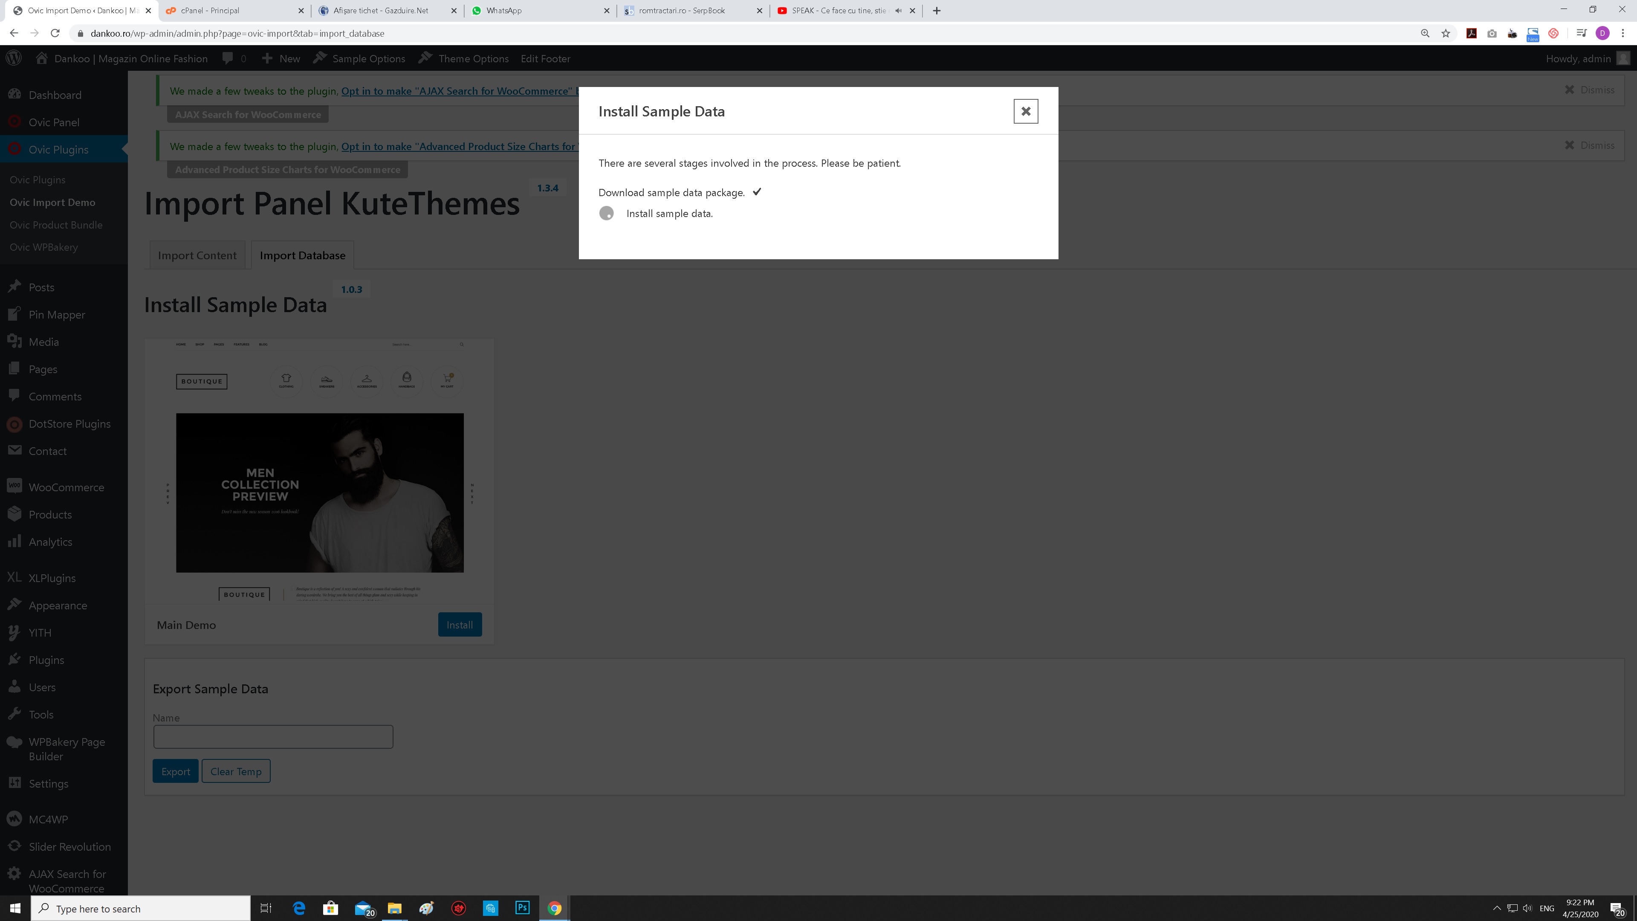Select the Ovic WPBakery submenu
Viewport: 1637px width, 921px height.
[44, 247]
